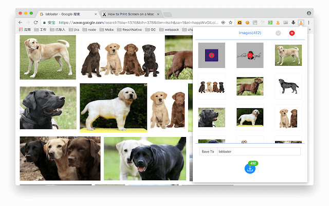Open the Chrome three-dot menu
This screenshot has width=329, height=206.
pyautogui.click(x=308, y=23)
